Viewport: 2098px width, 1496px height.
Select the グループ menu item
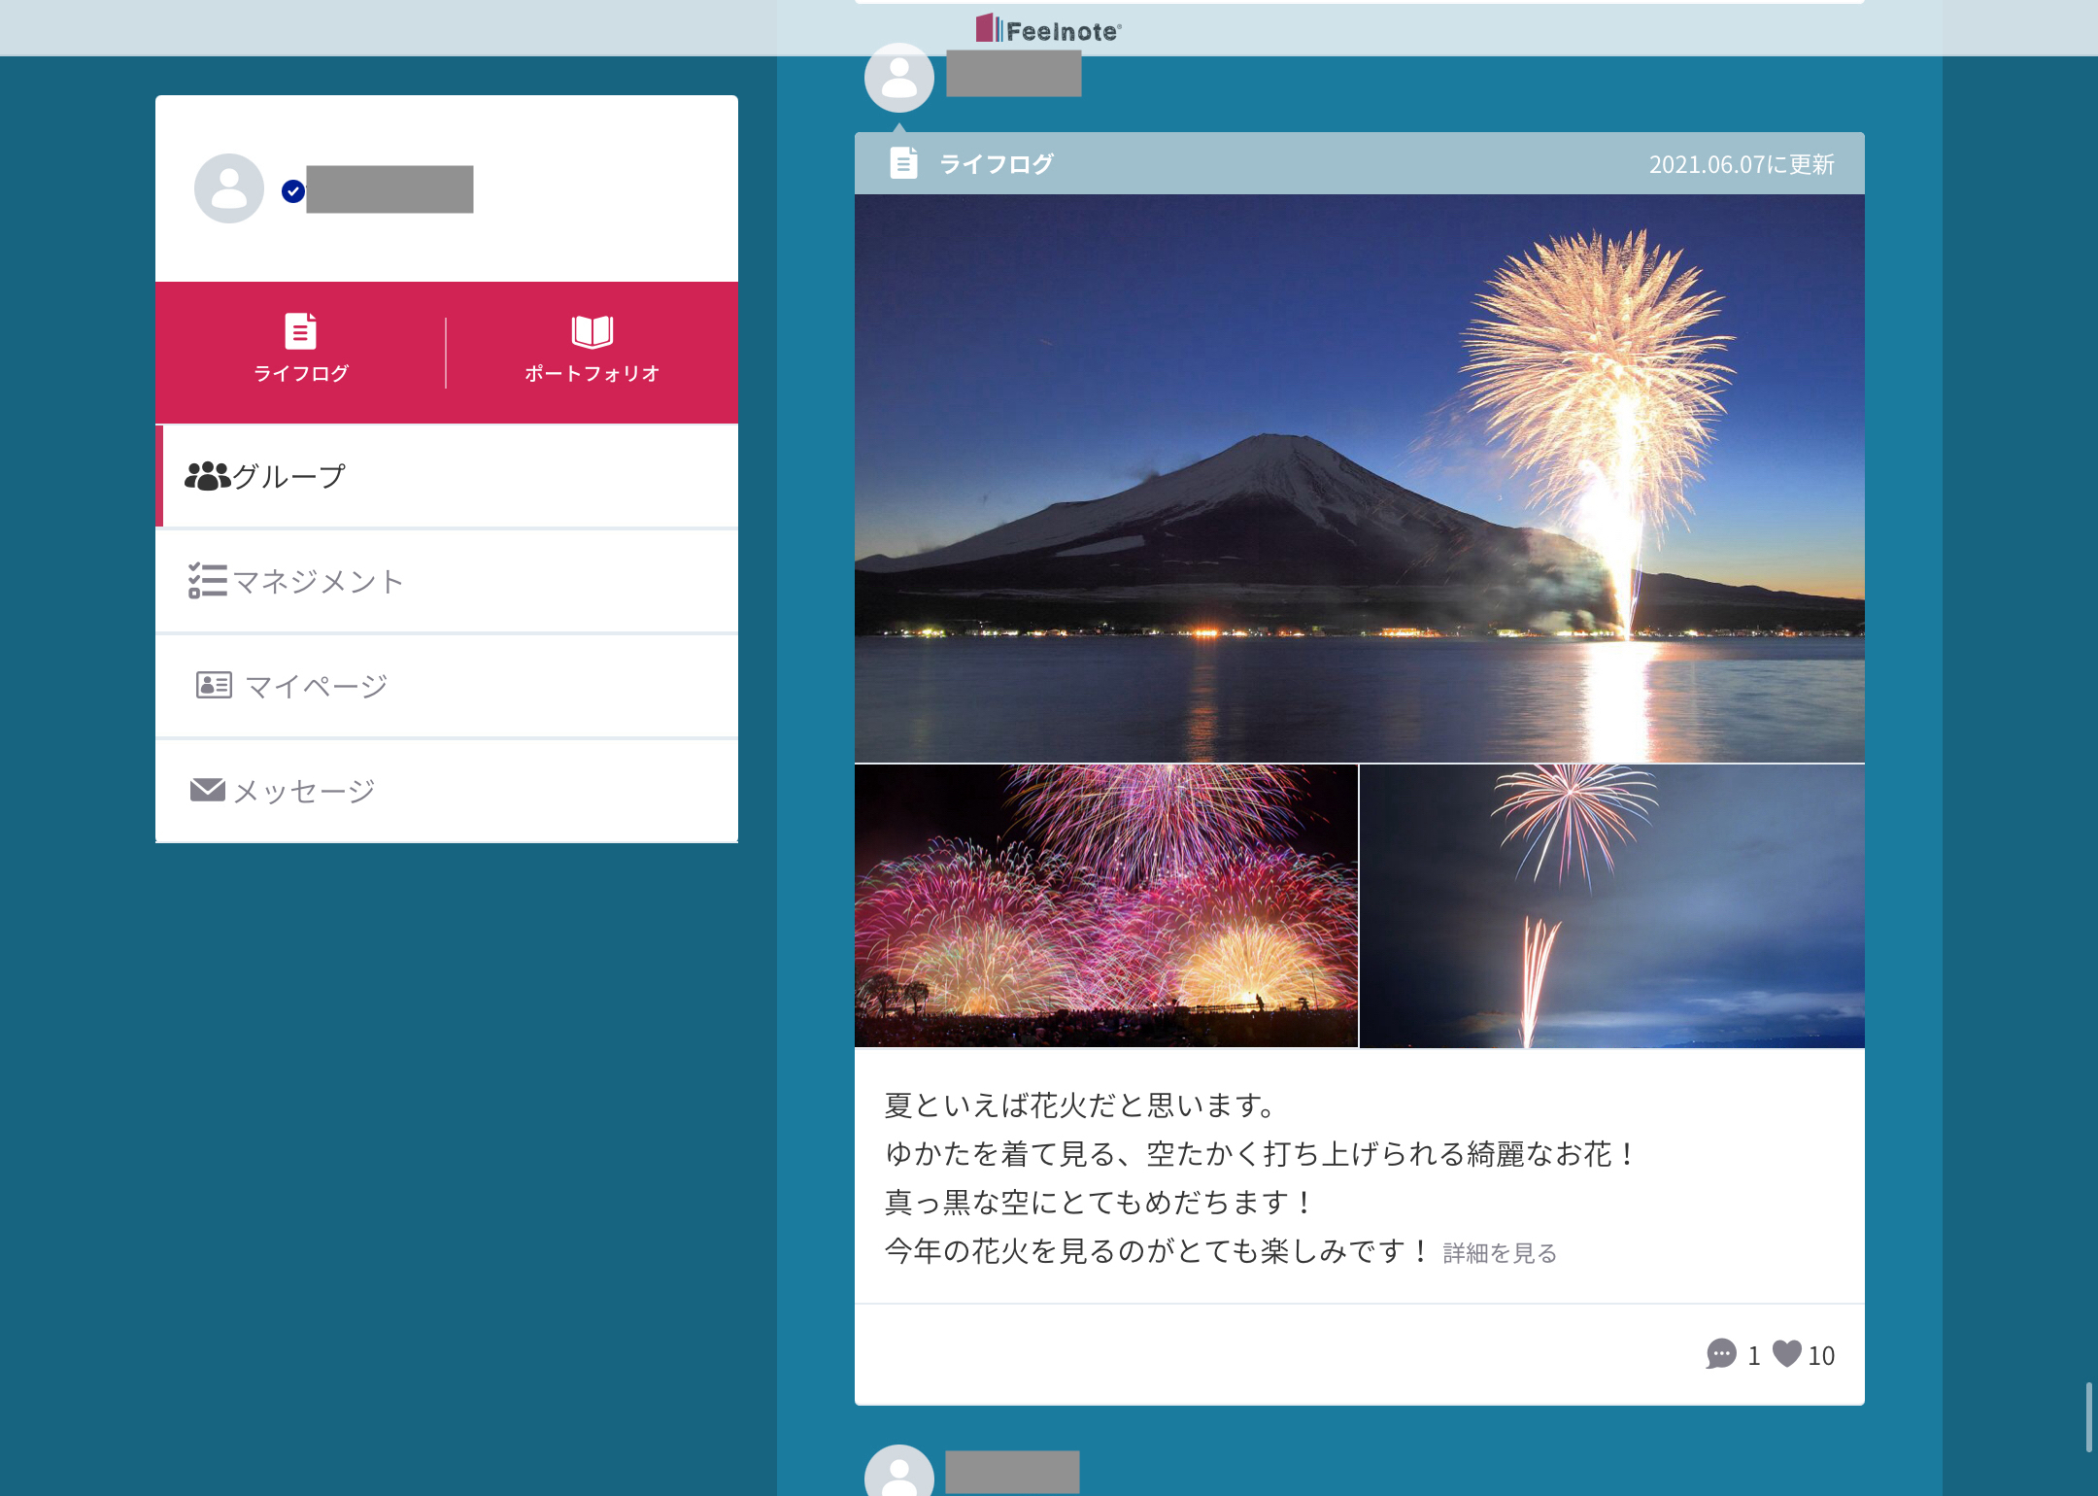tap(447, 476)
